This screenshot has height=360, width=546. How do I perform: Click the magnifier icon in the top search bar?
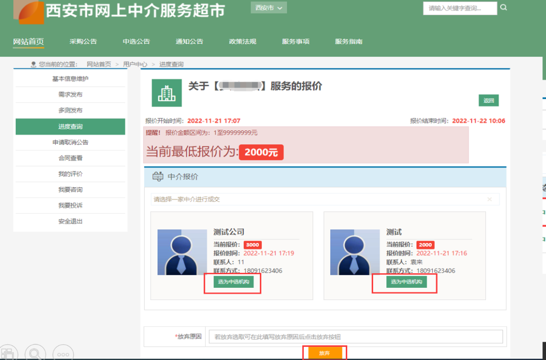coord(503,8)
